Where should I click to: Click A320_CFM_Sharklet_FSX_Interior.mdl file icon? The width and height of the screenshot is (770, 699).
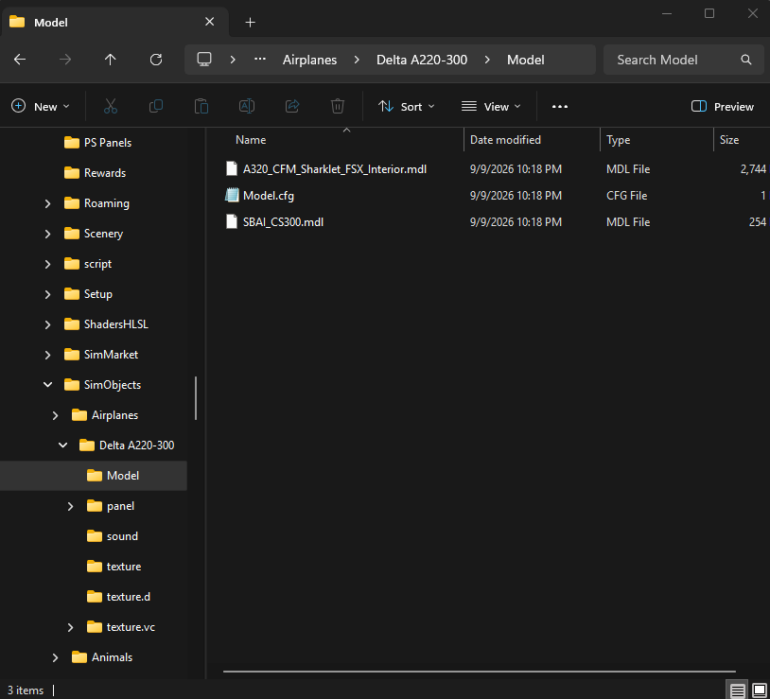(x=232, y=169)
